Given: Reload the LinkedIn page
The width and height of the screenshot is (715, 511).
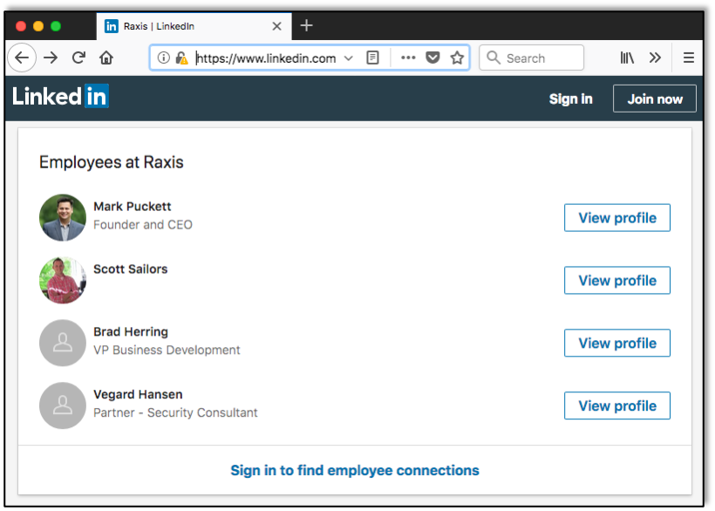Looking at the screenshot, I should pos(78,58).
